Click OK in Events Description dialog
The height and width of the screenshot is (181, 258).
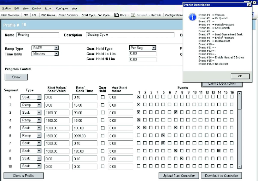240,76
